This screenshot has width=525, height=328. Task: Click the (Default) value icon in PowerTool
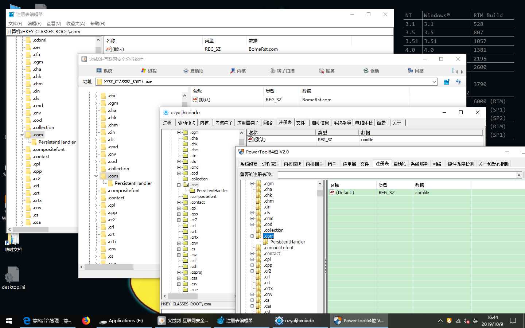pos(332,192)
